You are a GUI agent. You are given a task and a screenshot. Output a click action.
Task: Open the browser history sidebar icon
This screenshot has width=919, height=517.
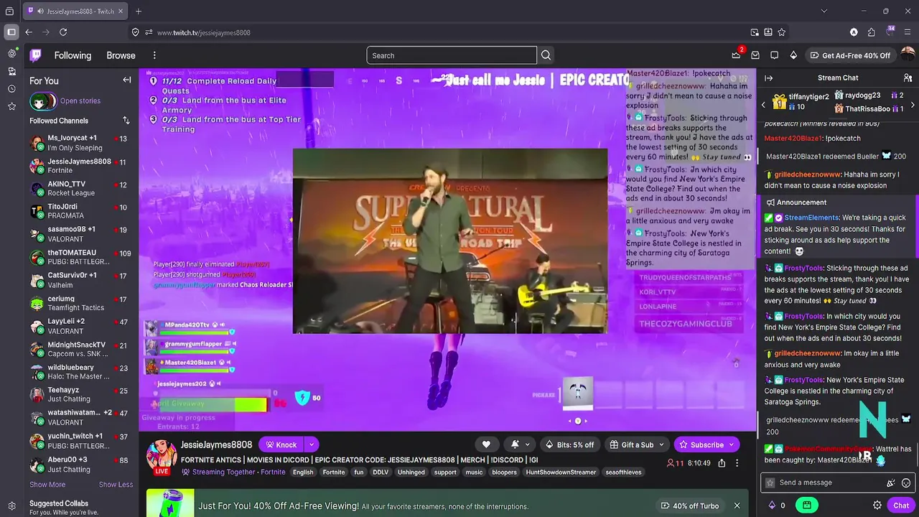tap(11, 89)
